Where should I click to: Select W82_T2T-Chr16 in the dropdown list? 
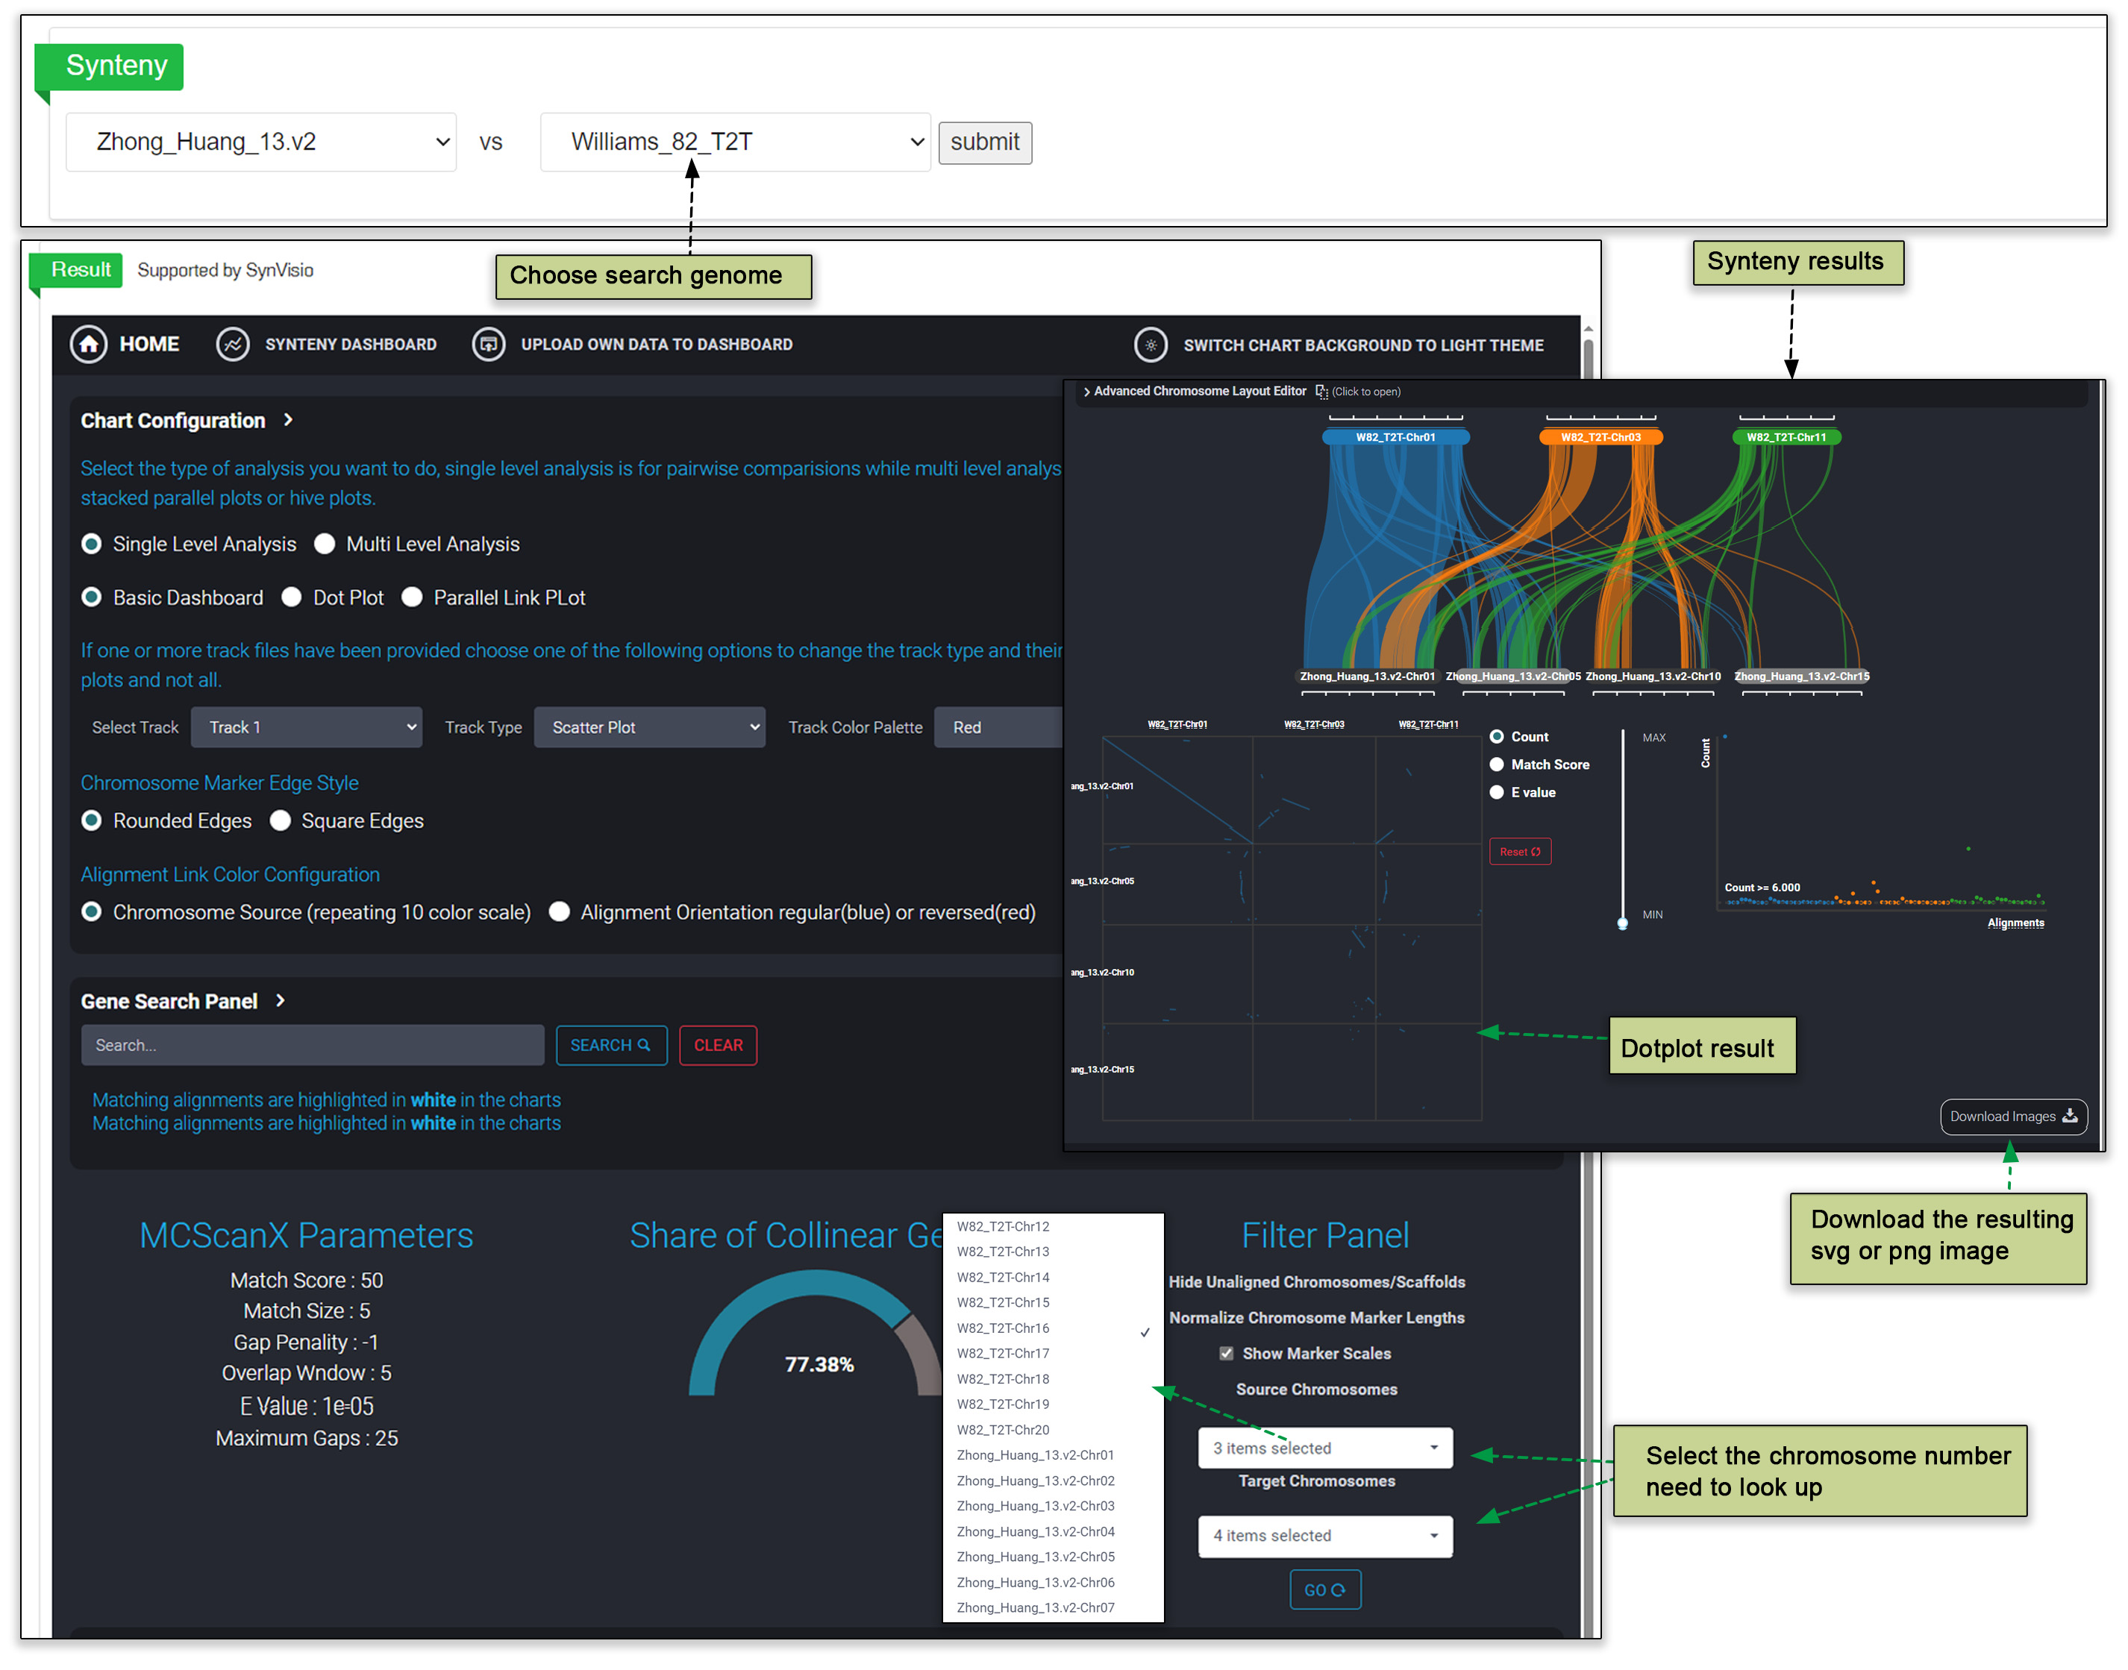point(1004,1328)
